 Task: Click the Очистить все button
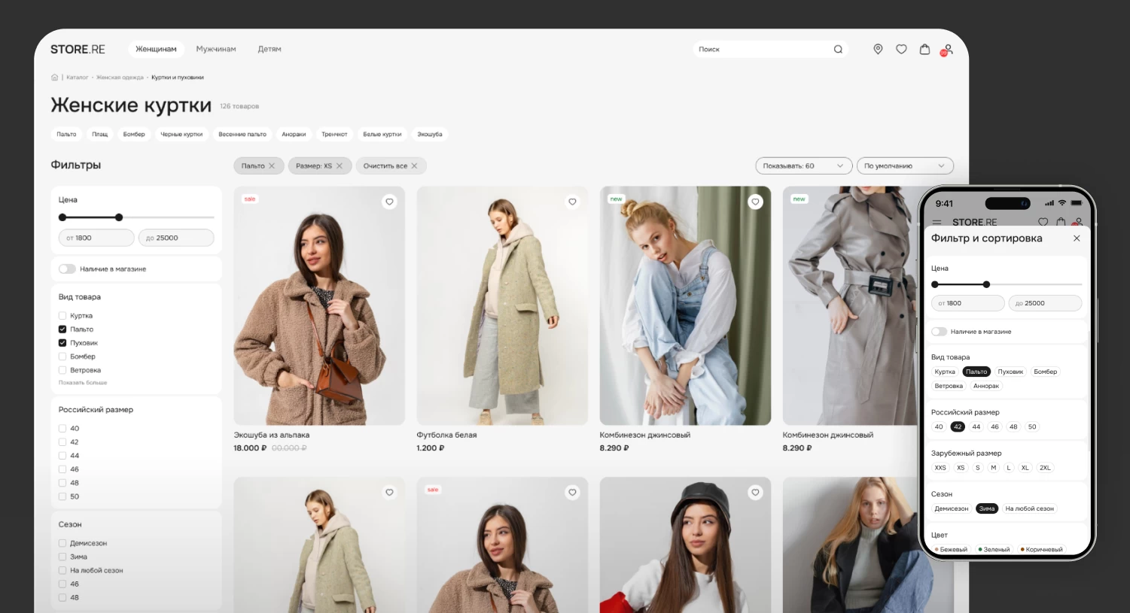point(390,166)
